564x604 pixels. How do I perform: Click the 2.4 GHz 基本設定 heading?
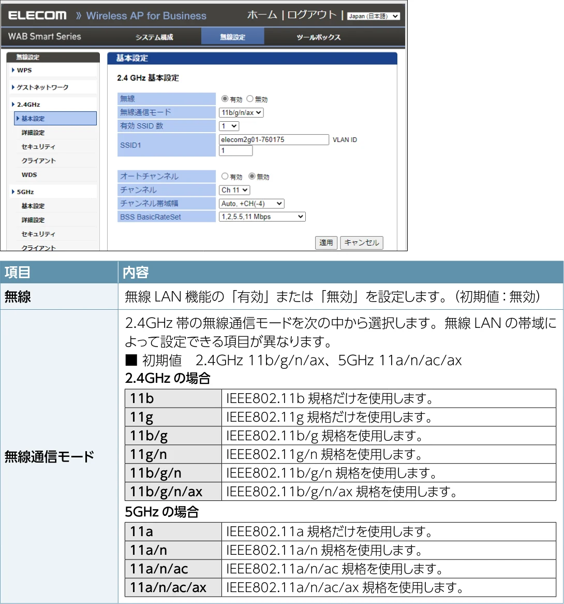(148, 78)
